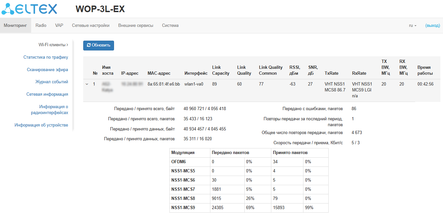Switch to the VAP tab
The height and width of the screenshot is (214, 443).
(x=59, y=26)
